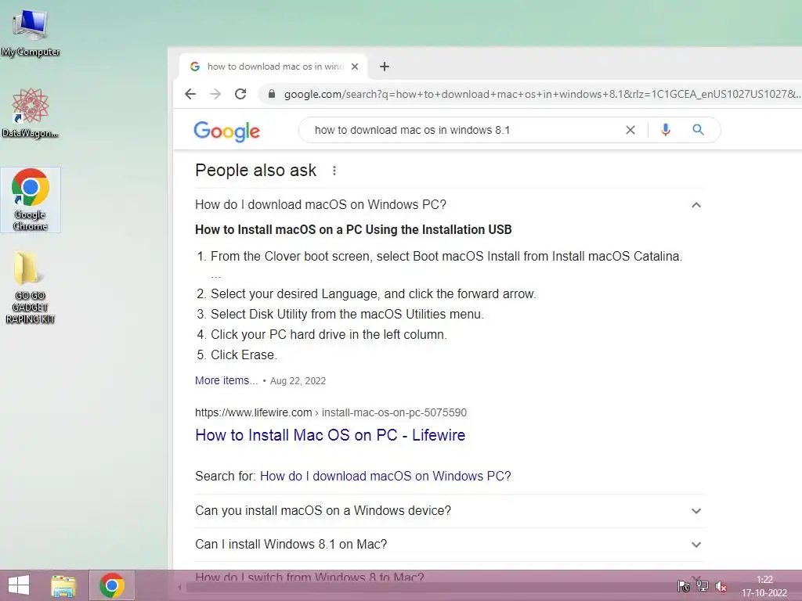Select the Google Chrome desktop shortcut

pyautogui.click(x=31, y=200)
